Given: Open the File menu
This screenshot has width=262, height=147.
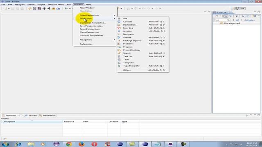Looking at the screenshot, I should click(3, 4).
